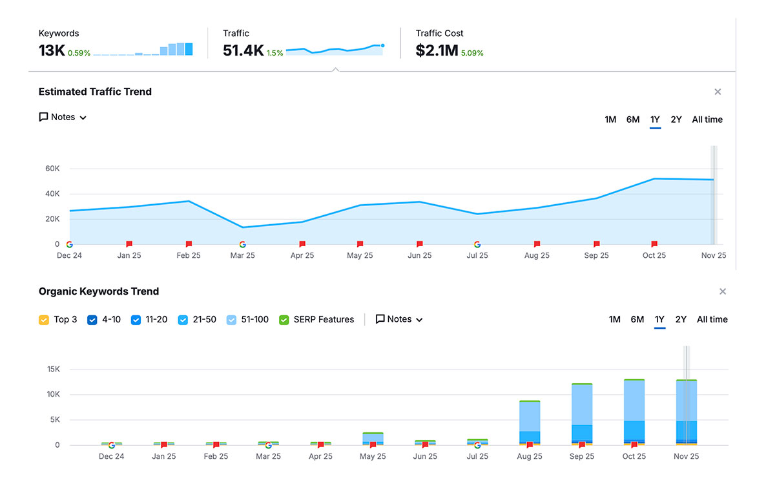Toggle the SERP Features checkbox

(x=284, y=319)
